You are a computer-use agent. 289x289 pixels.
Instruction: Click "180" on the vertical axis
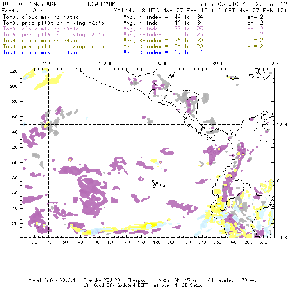point(14,102)
